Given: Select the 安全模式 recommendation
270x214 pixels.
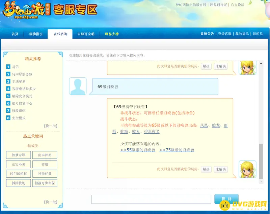Looking at the screenshot, I should 19,118.
